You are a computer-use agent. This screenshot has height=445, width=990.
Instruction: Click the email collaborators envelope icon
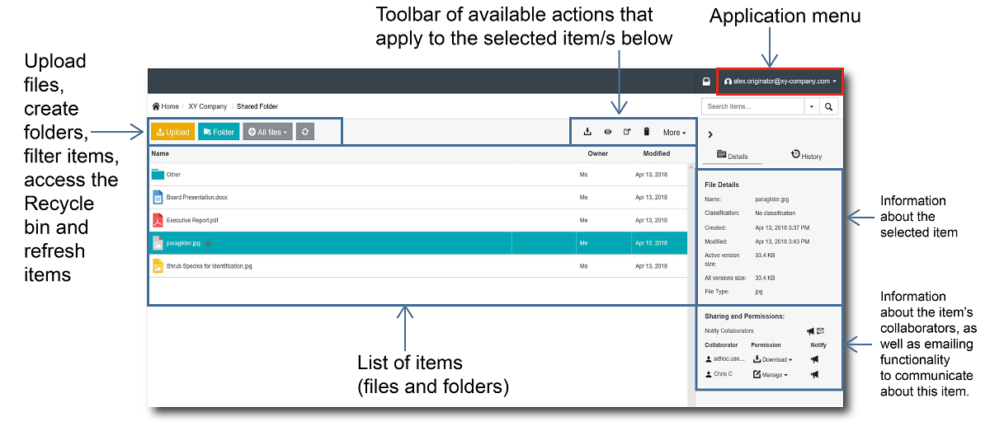(x=821, y=330)
